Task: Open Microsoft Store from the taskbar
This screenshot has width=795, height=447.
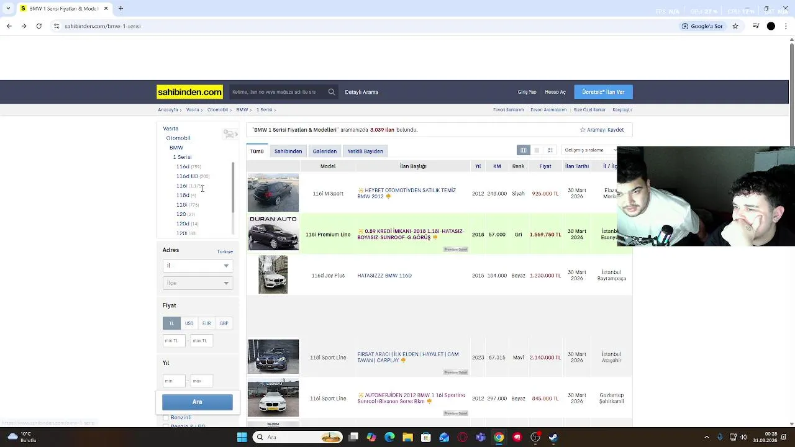Action: tap(425, 437)
